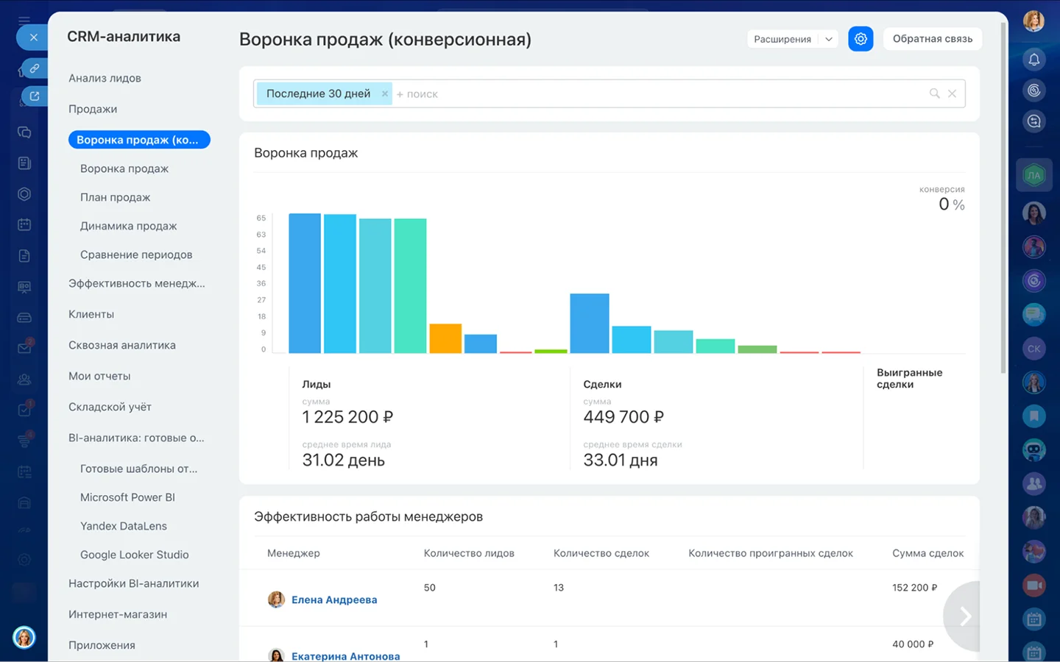
Task: Click the orange bar in leads chart
Action: click(x=445, y=338)
